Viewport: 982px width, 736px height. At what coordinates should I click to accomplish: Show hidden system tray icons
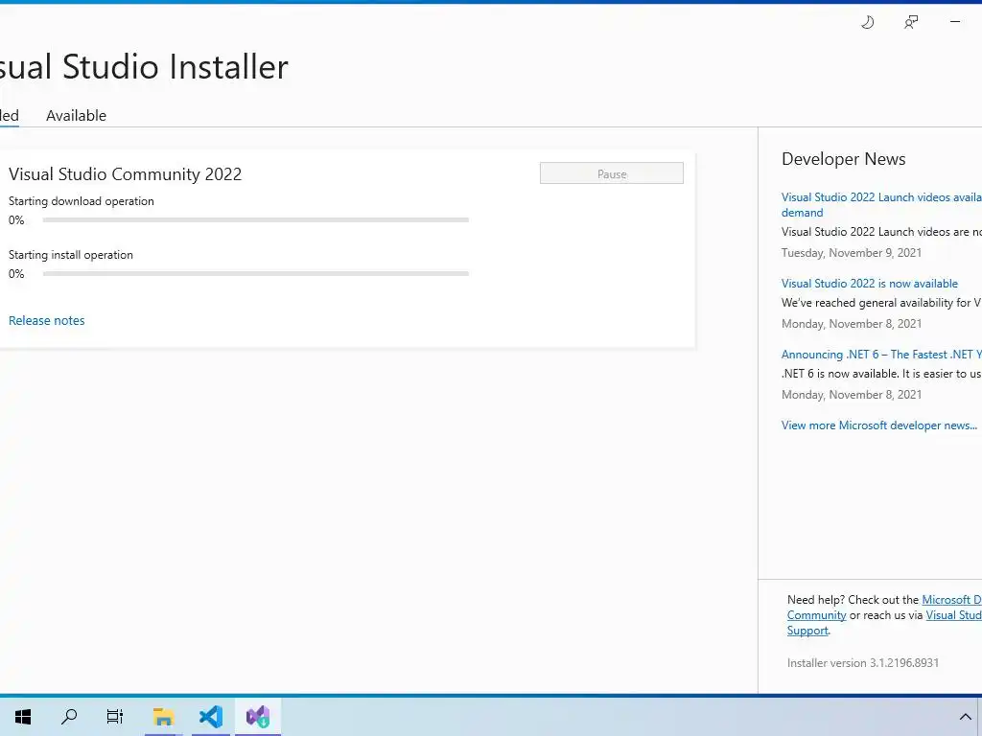pos(965,717)
